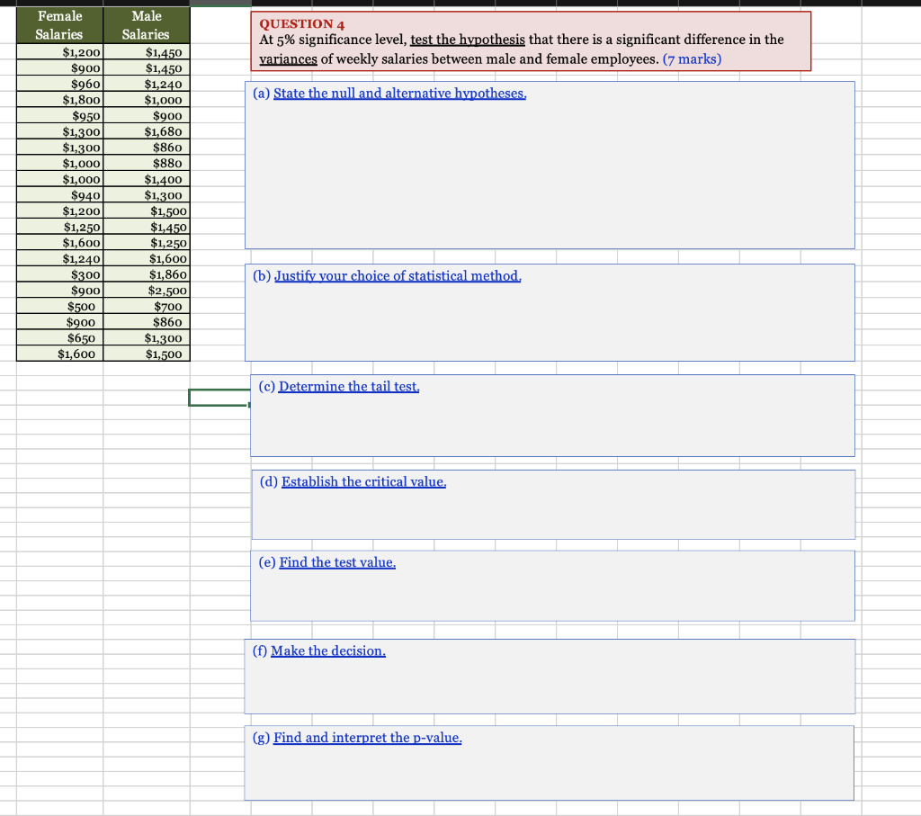Click the green-outlined empty cell below the table

[219, 398]
